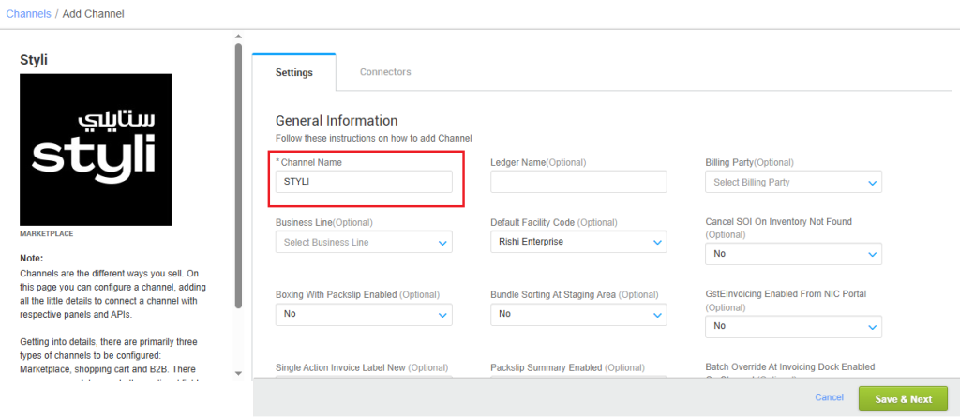
Task: Open GstEInvoicing Enabled From NIC Portal dropdown
Action: pyautogui.click(x=793, y=325)
